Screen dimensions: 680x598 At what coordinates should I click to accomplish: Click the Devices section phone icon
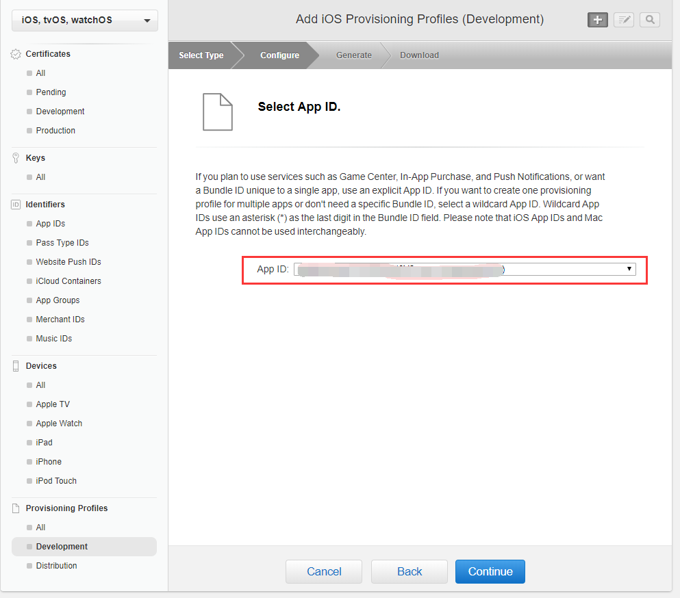(16, 366)
